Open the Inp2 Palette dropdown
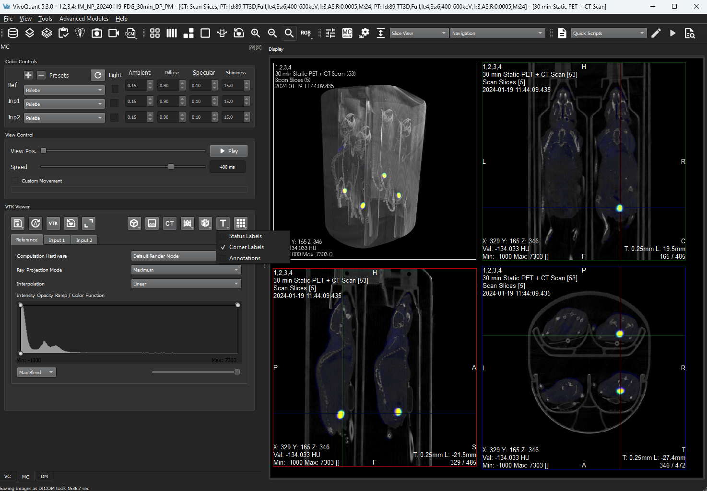 coord(64,118)
